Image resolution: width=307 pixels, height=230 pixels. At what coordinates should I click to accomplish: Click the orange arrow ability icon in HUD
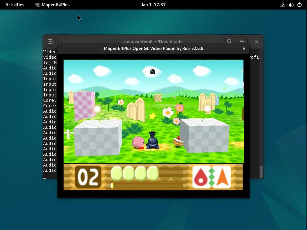pos(222,177)
